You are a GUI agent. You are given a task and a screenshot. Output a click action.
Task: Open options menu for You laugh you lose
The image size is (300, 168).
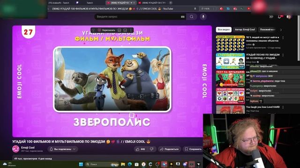point(283,108)
